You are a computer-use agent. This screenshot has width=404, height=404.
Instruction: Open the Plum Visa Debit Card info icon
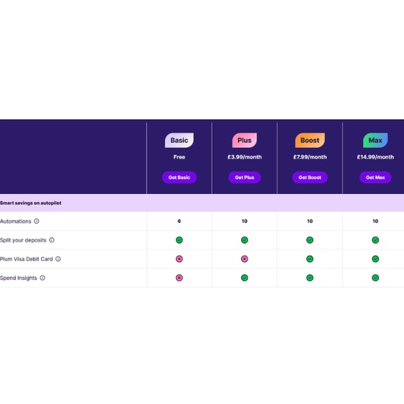[x=58, y=259]
